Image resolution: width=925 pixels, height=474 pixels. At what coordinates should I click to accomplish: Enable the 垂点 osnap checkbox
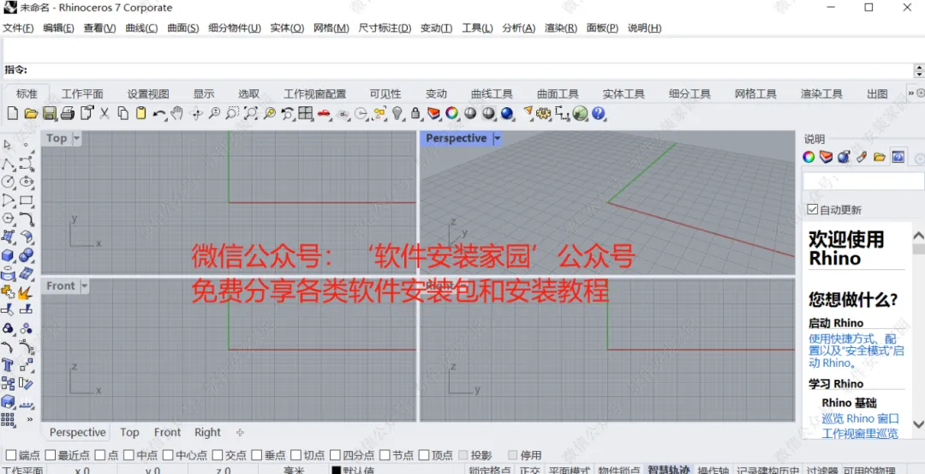point(256,455)
